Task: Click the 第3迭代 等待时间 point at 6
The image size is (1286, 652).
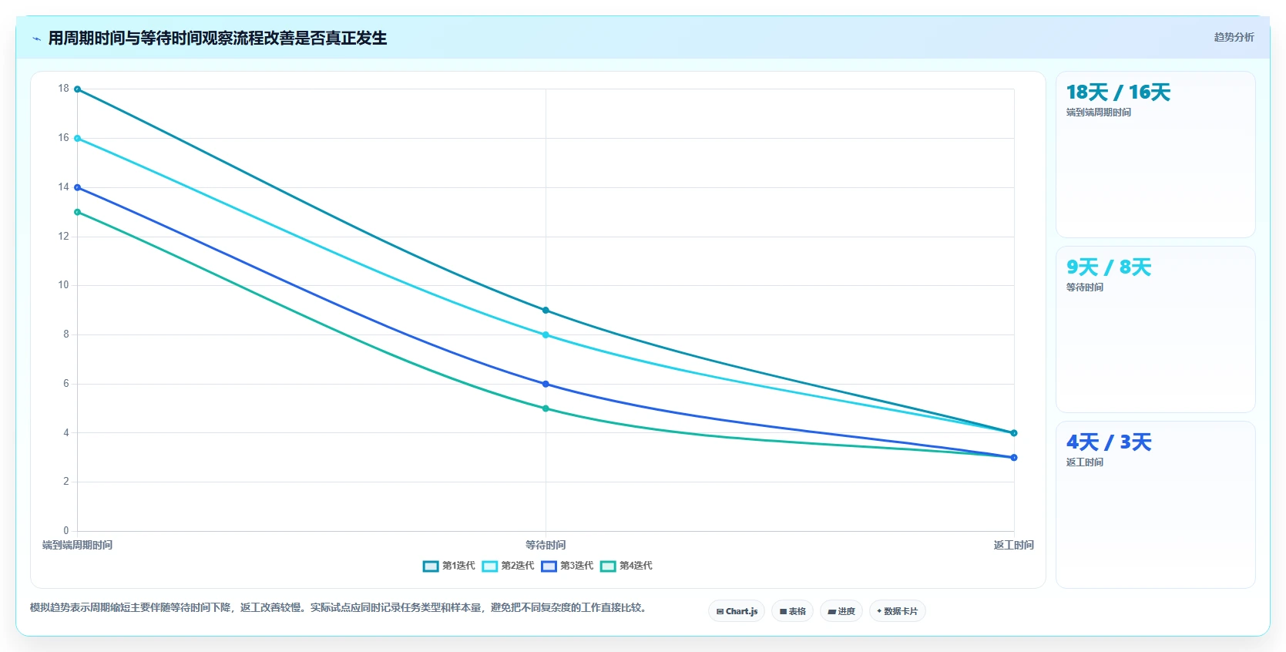Action: (546, 384)
